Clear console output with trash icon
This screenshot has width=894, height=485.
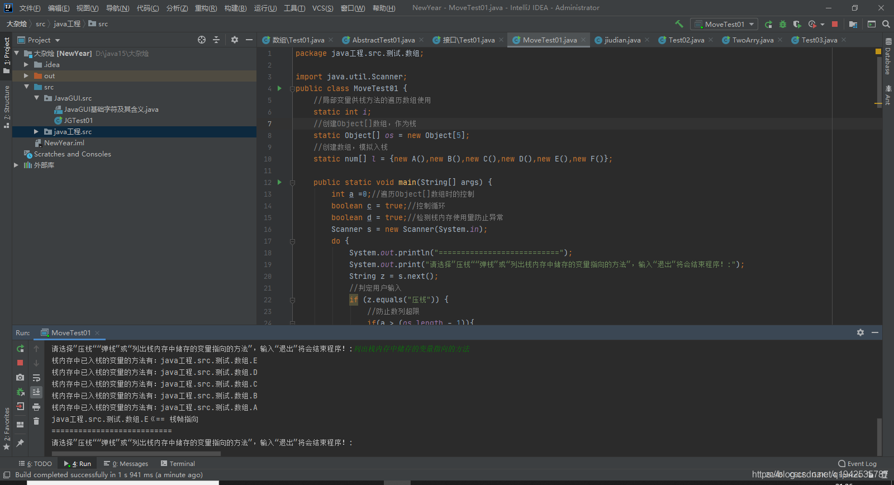coord(36,421)
